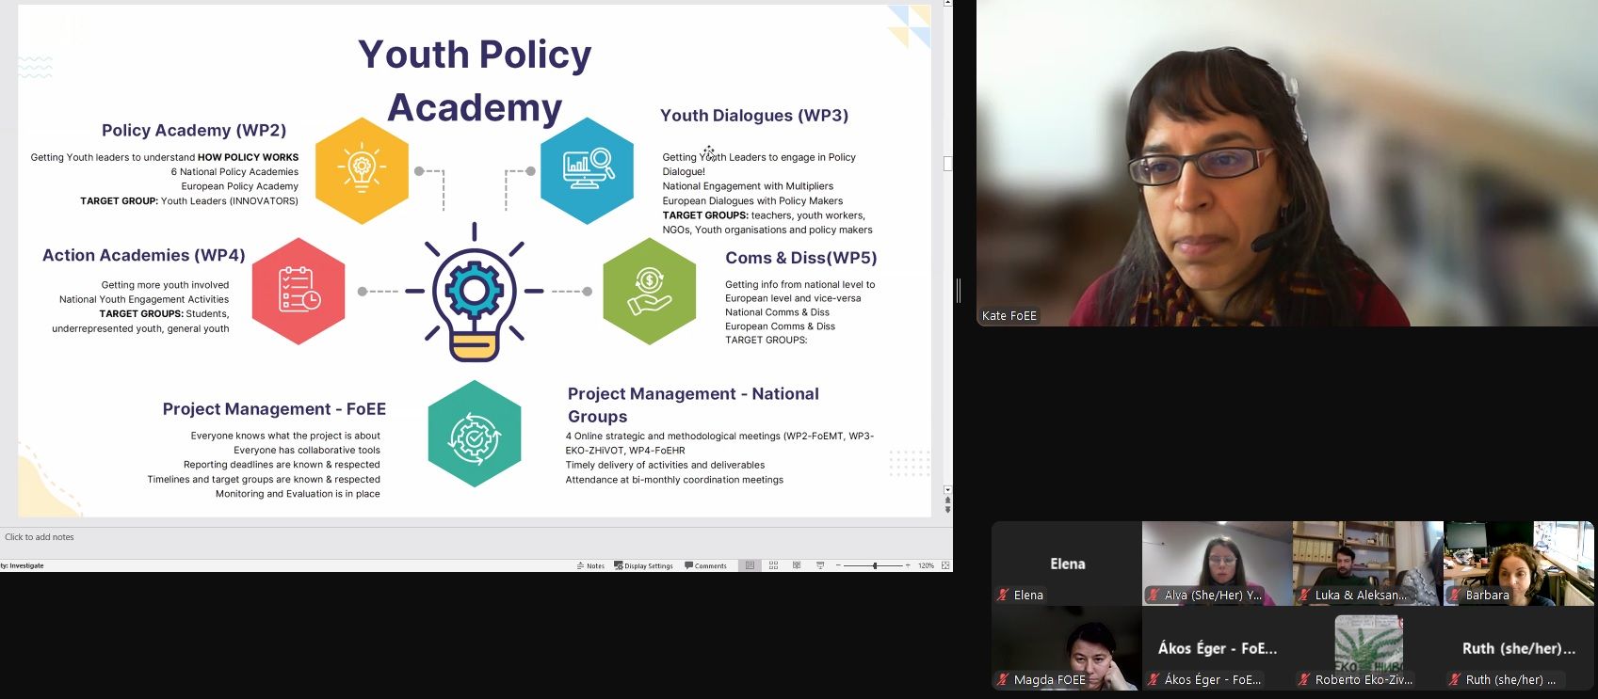This screenshot has height=699, width=1598.
Task: Click Roberto Eko-Ziv's muted microphone icon
Action: [1304, 679]
